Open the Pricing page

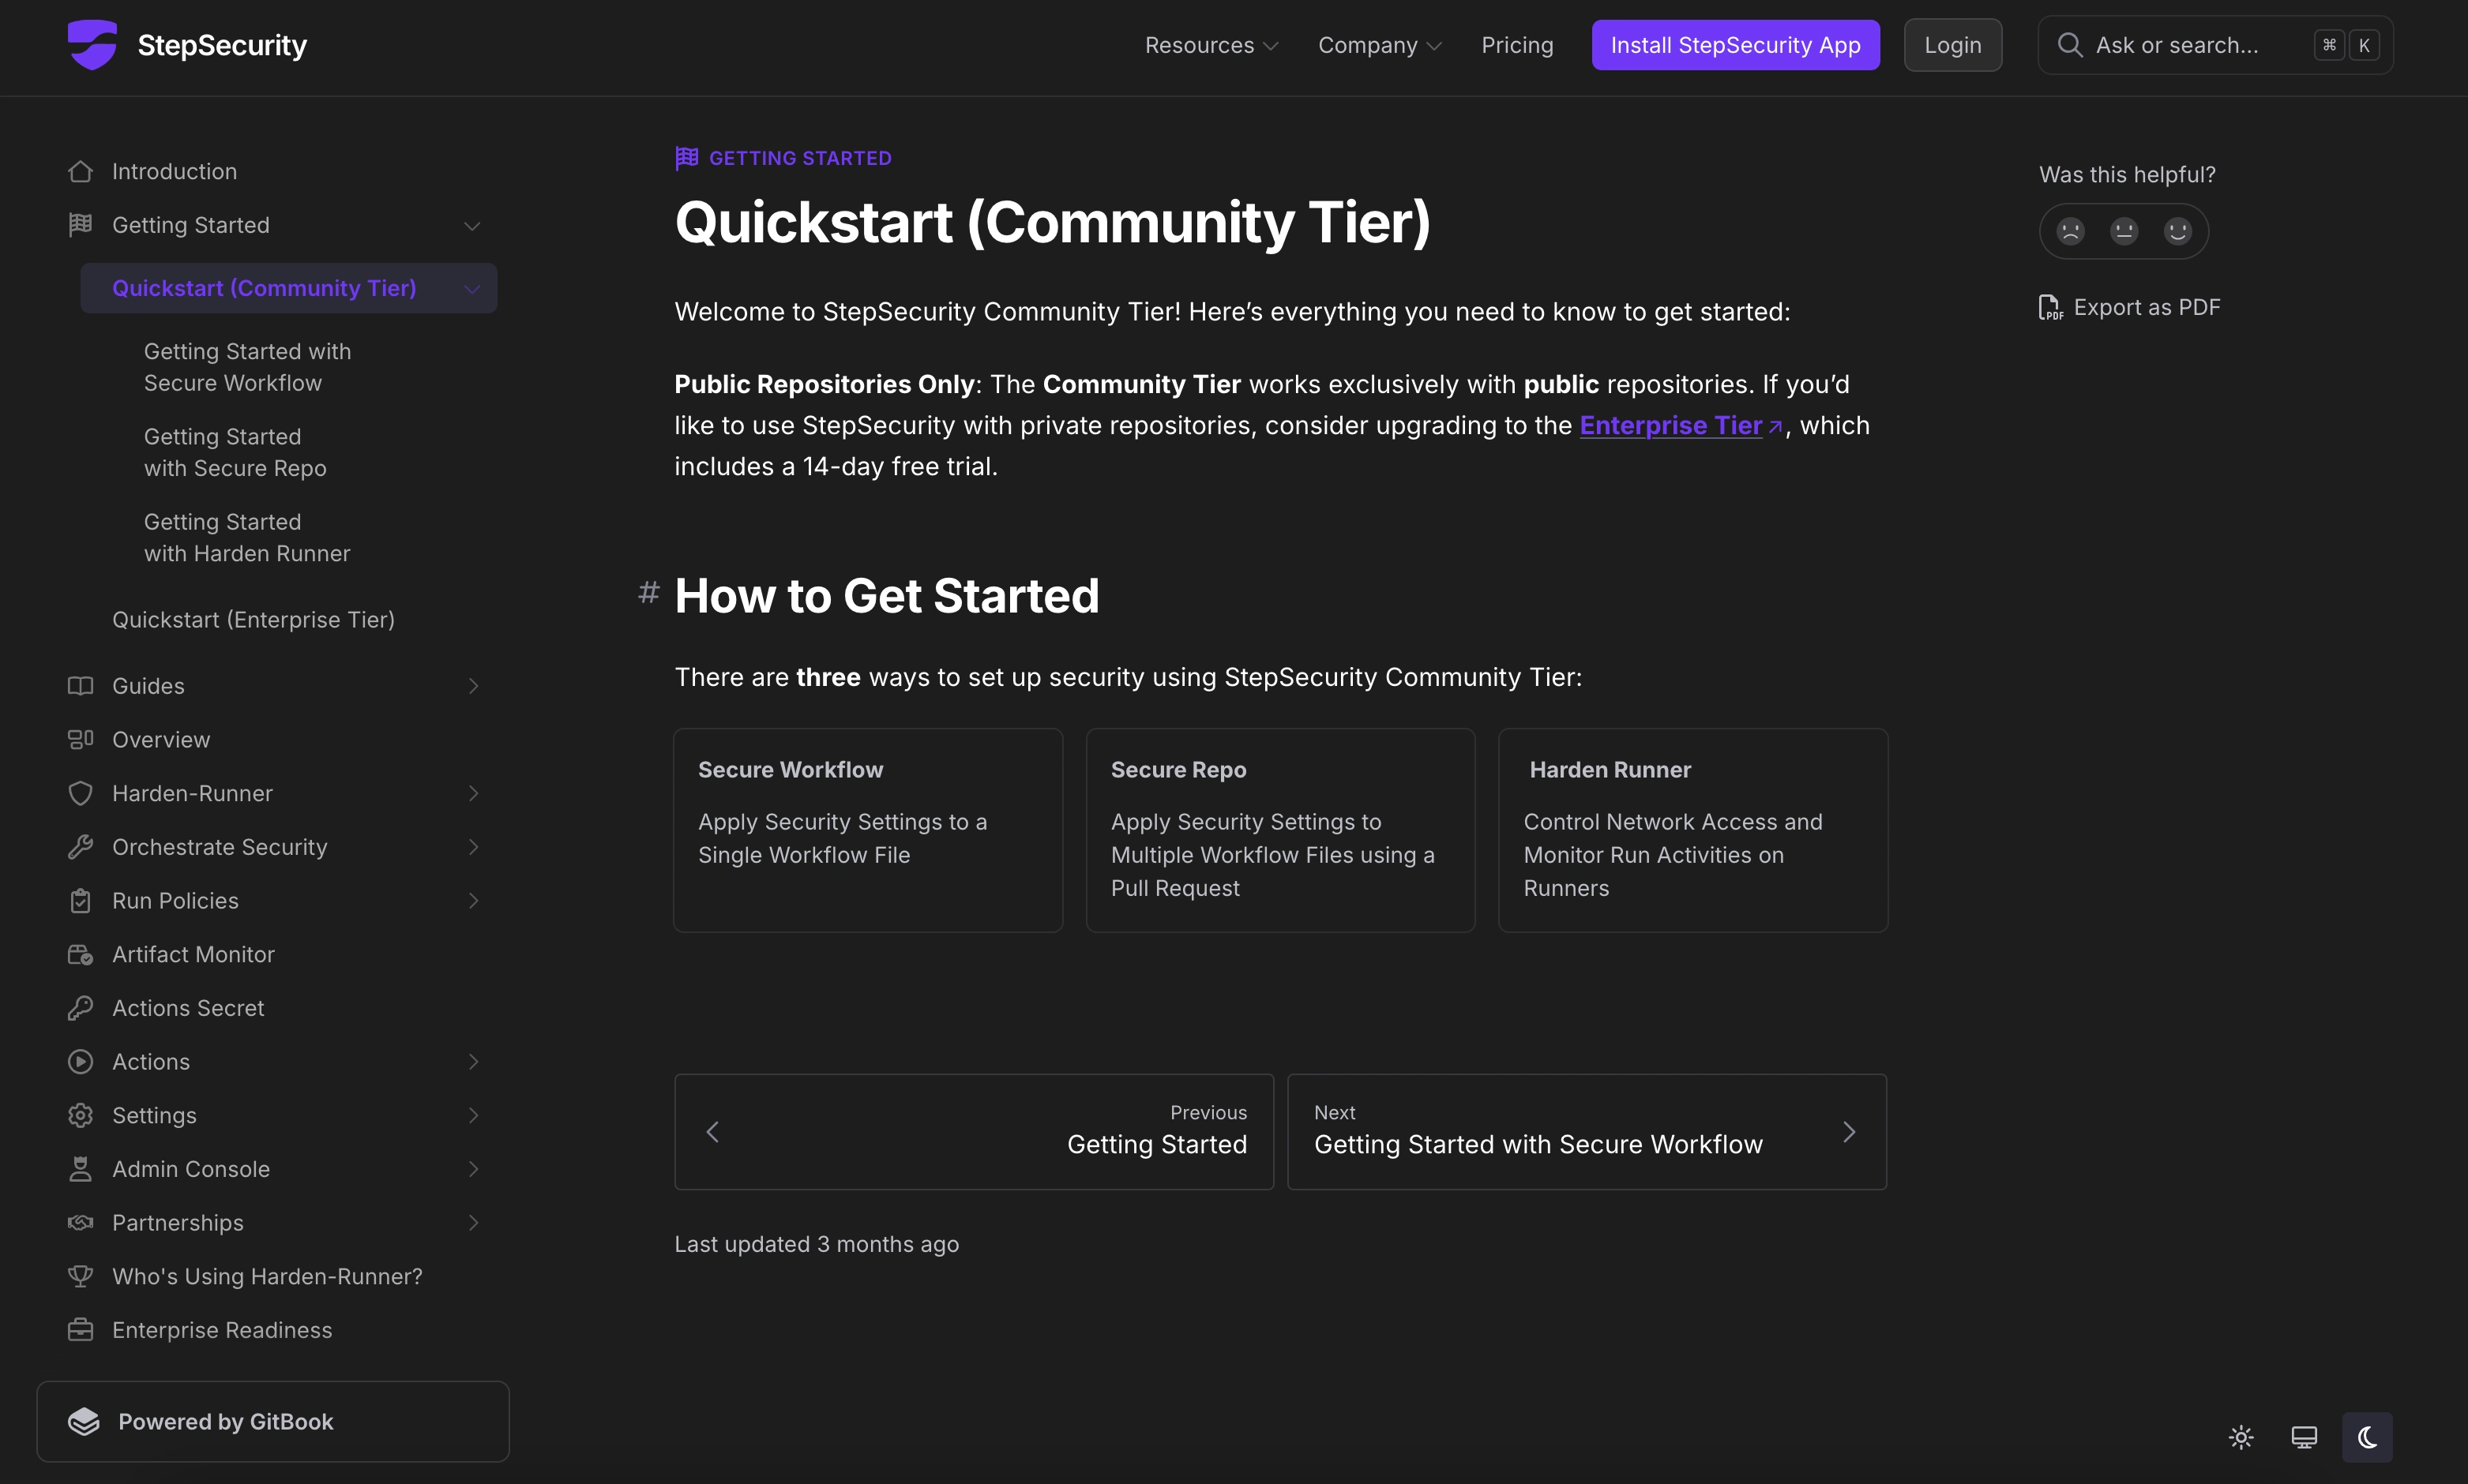tap(1516, 45)
